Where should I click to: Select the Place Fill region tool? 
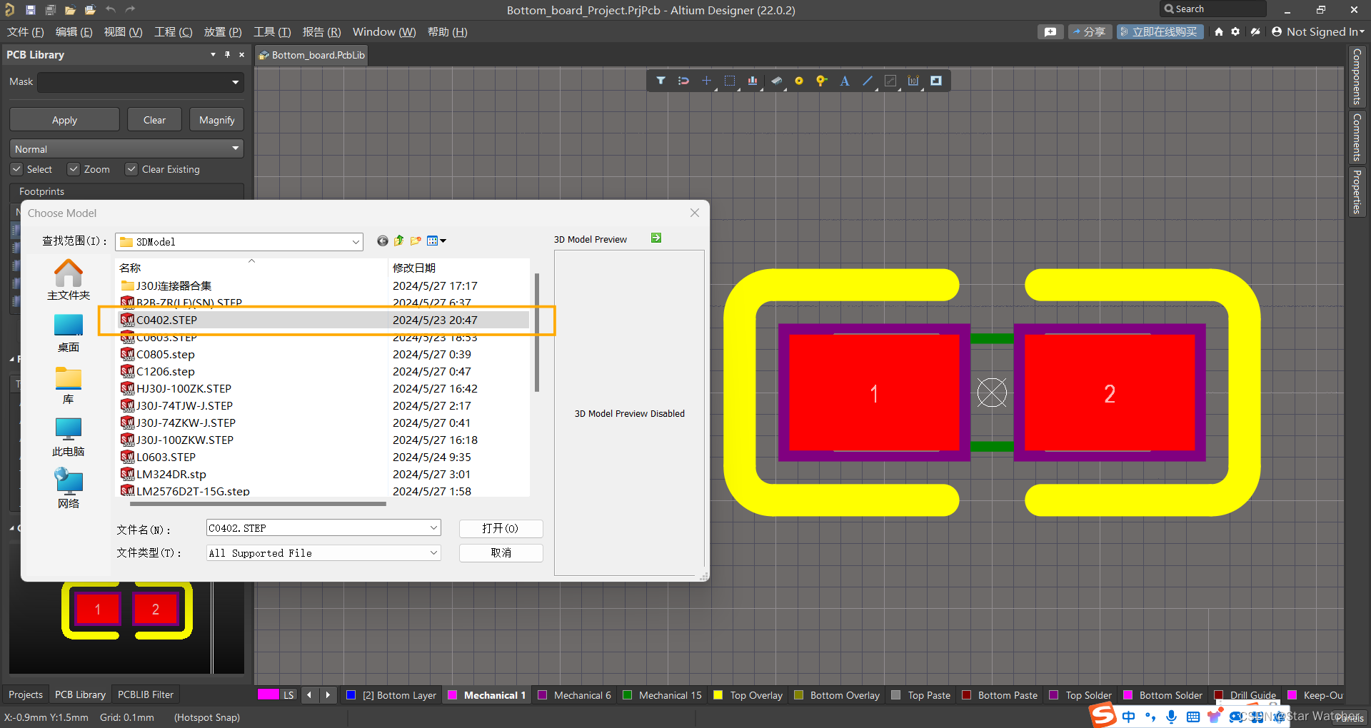point(936,81)
